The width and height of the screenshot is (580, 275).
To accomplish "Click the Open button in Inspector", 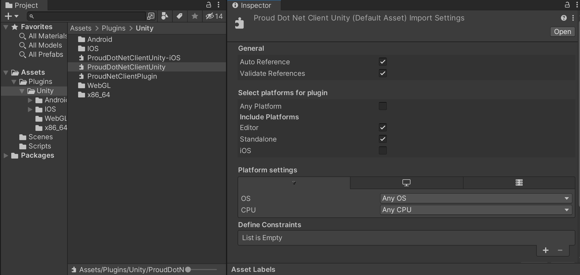I will click(x=562, y=32).
